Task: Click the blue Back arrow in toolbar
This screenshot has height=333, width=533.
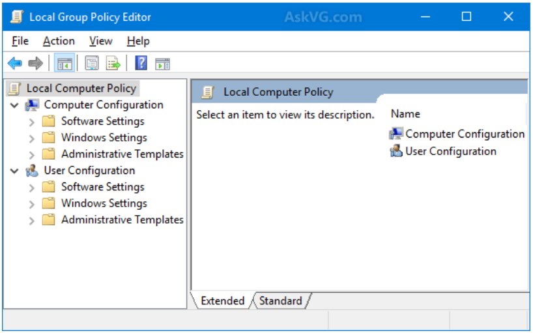Action: (14, 63)
